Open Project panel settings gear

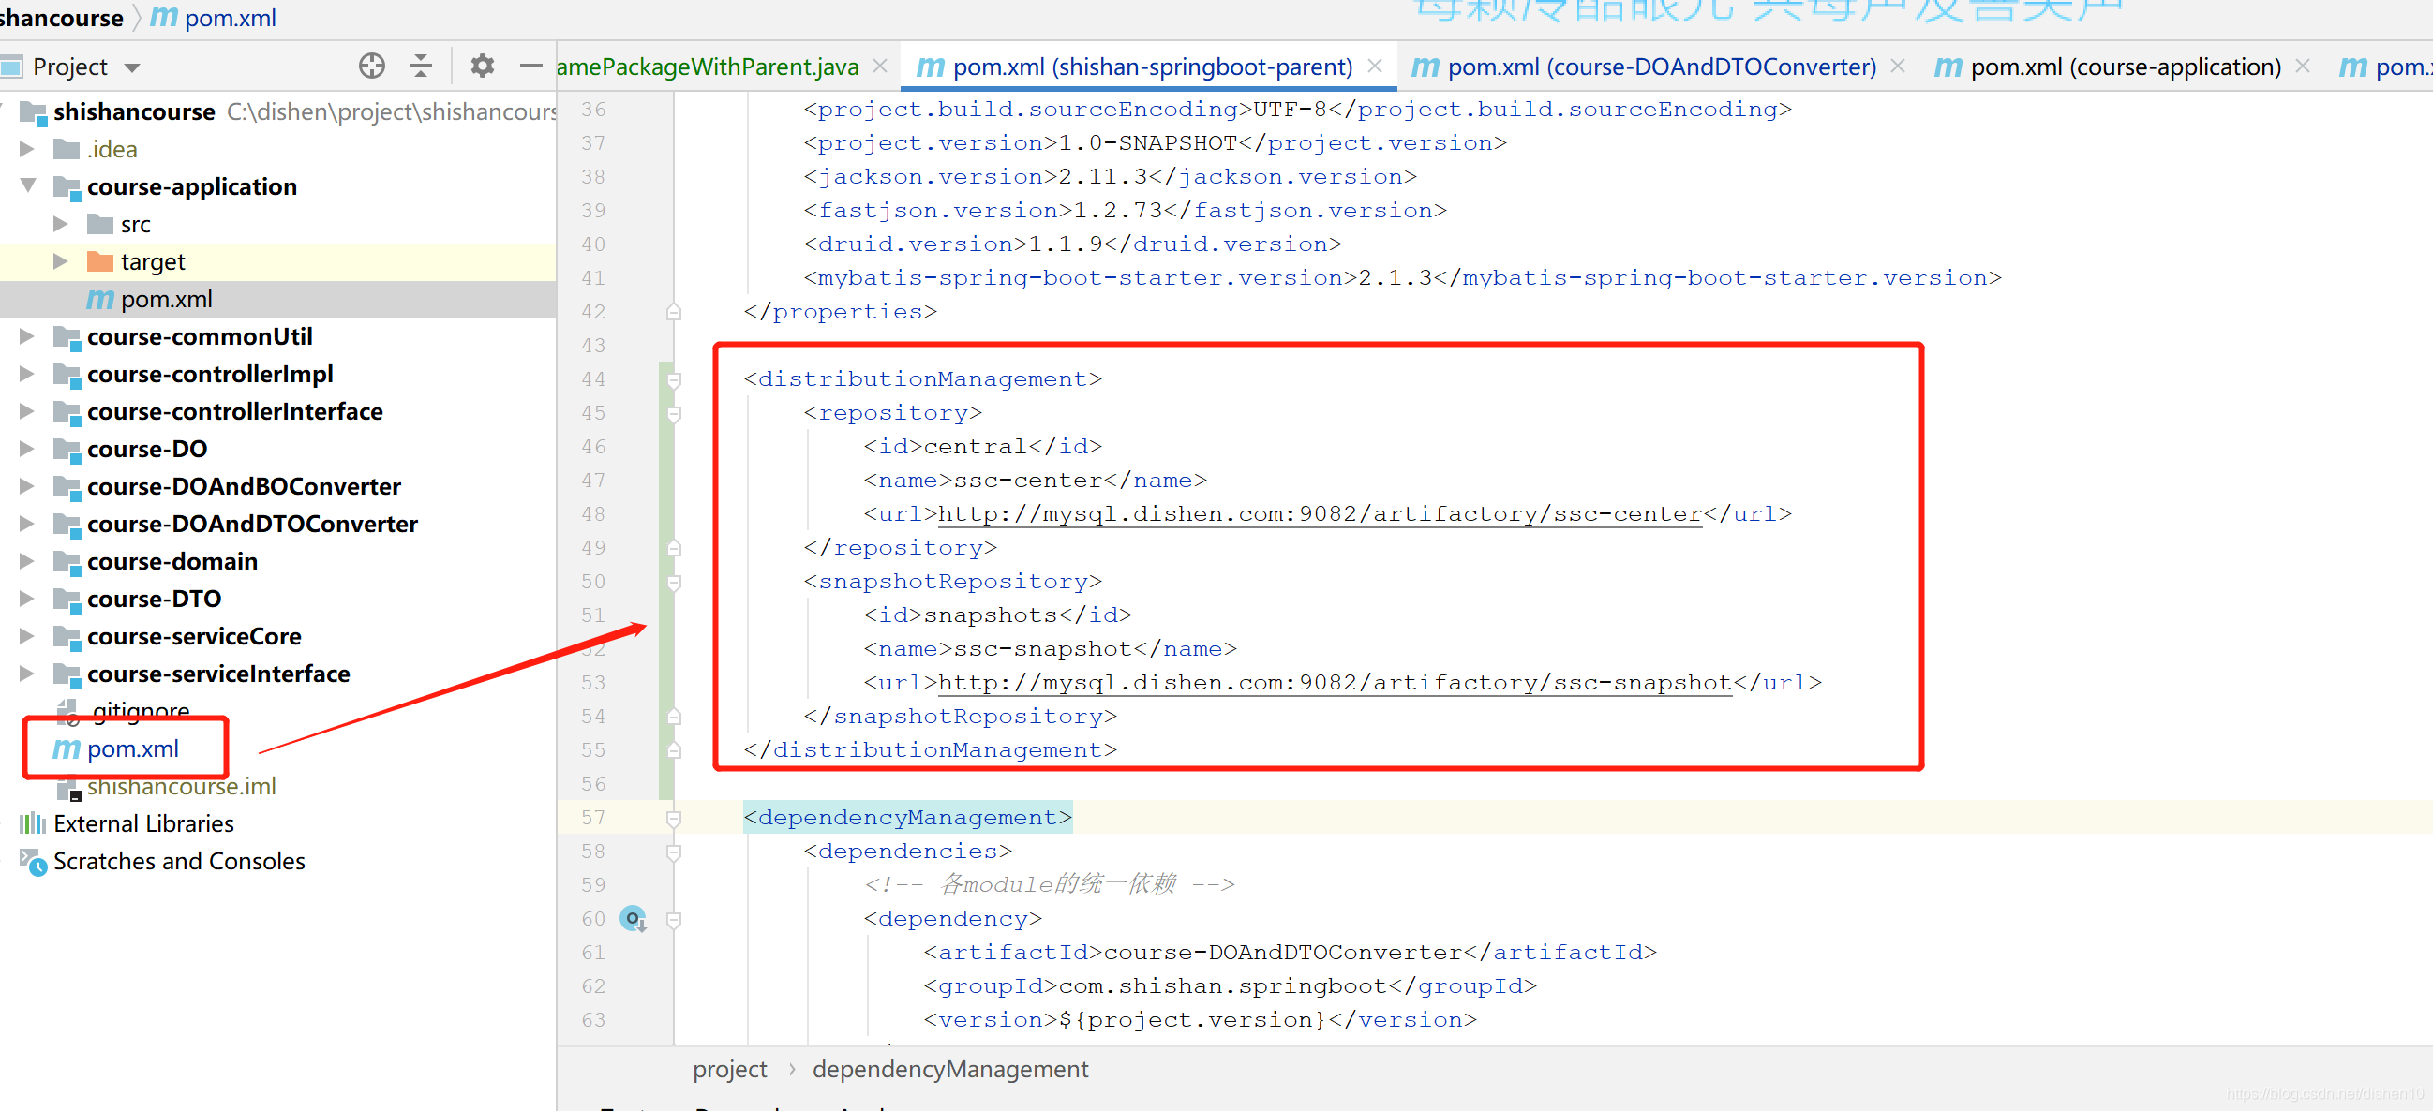(482, 67)
